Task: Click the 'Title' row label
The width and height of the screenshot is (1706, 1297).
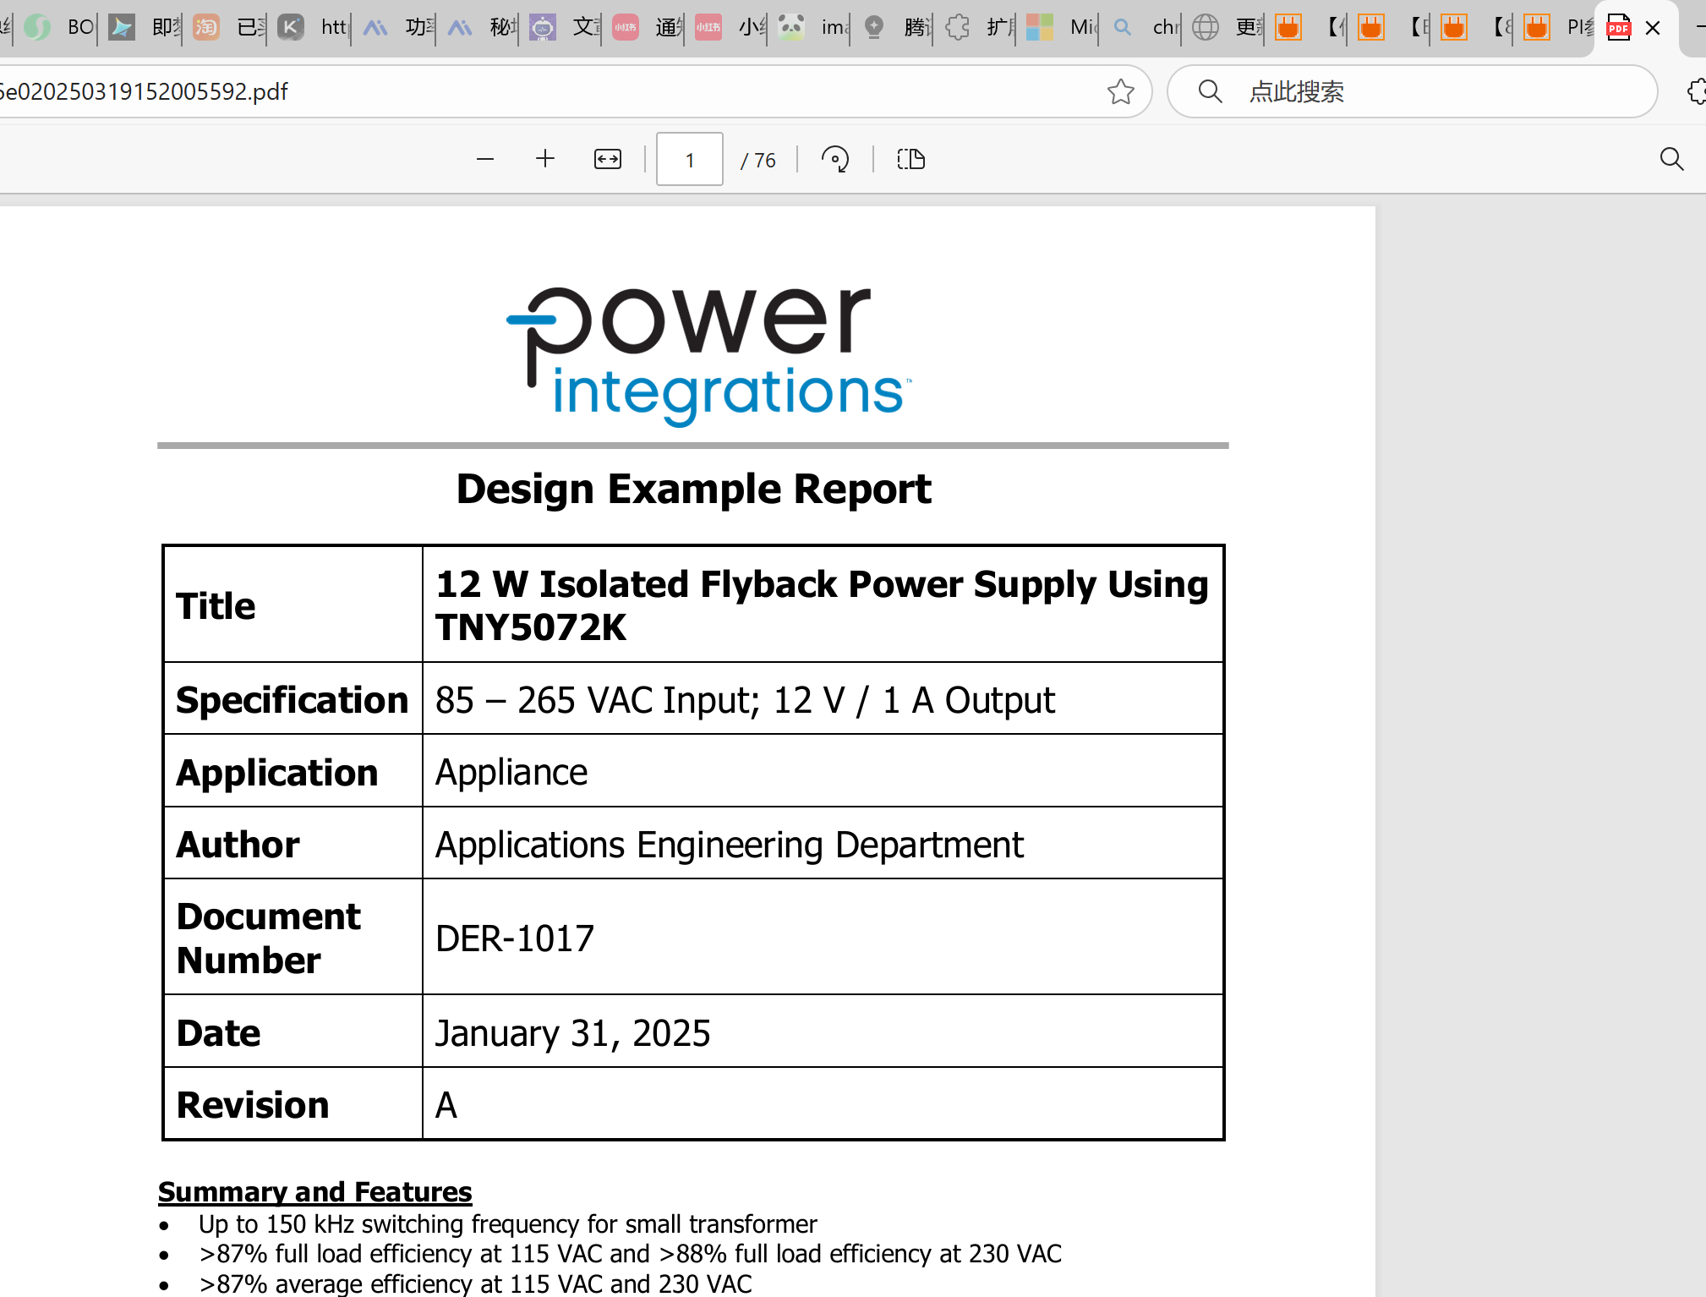Action: 216,605
